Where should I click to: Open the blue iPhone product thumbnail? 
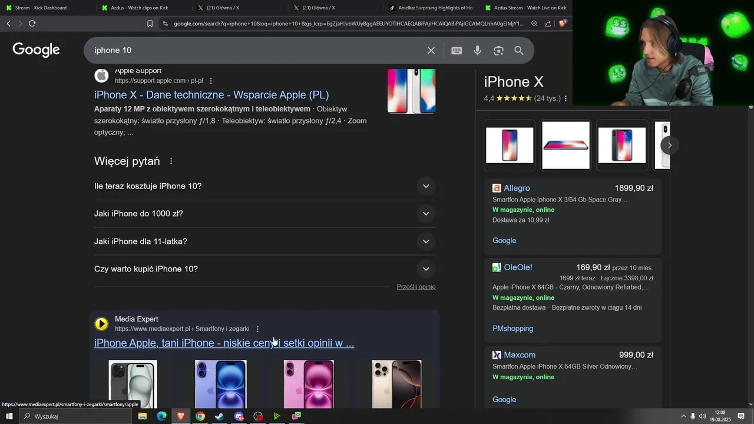(x=221, y=384)
